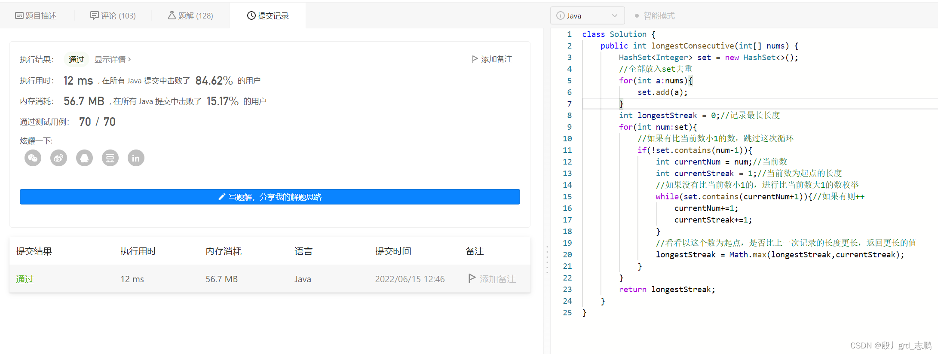
Task: Click the 提交结果 column header
Action: (x=34, y=251)
